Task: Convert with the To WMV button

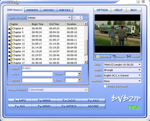Action: [x=44, y=107]
